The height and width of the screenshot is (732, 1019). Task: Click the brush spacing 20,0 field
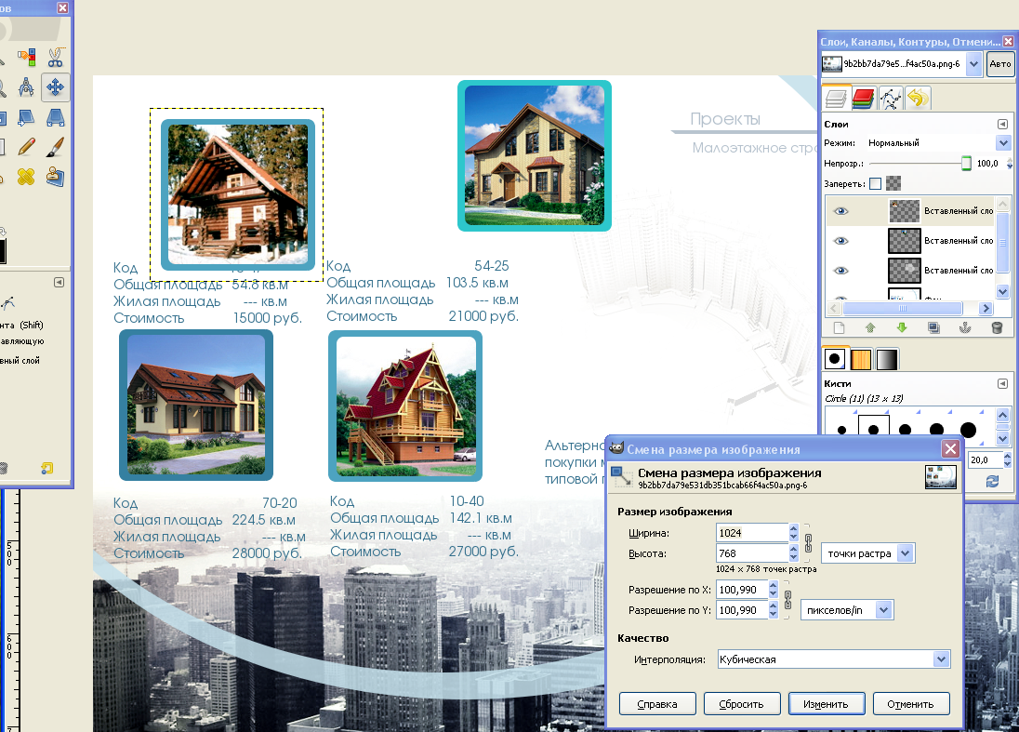pos(986,459)
